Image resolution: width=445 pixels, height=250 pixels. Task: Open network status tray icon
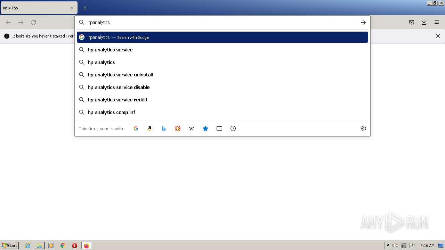[404, 245]
